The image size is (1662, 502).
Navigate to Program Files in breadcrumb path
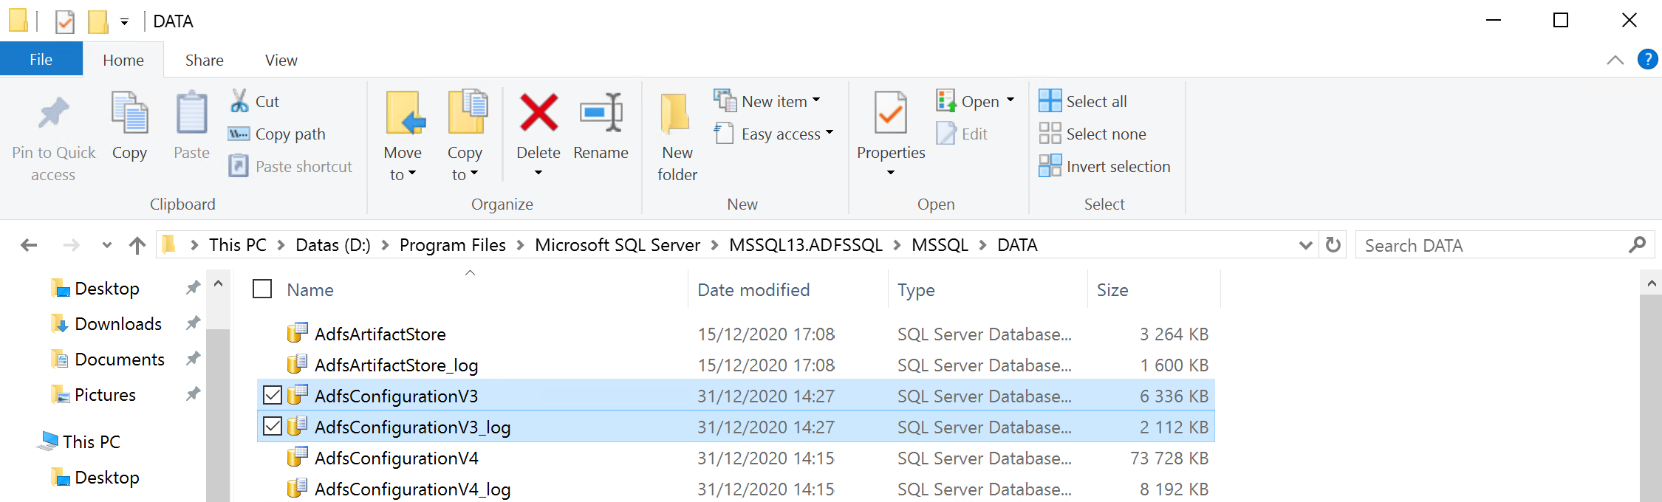point(452,245)
